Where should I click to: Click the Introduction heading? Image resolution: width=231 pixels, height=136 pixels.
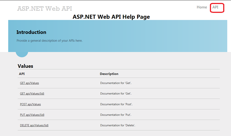pyautogui.click(x=31, y=32)
